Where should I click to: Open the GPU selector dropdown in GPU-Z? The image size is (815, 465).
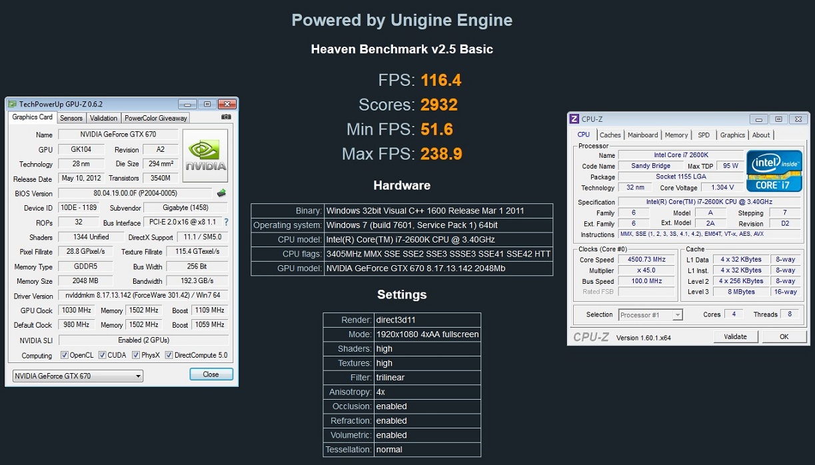click(78, 376)
